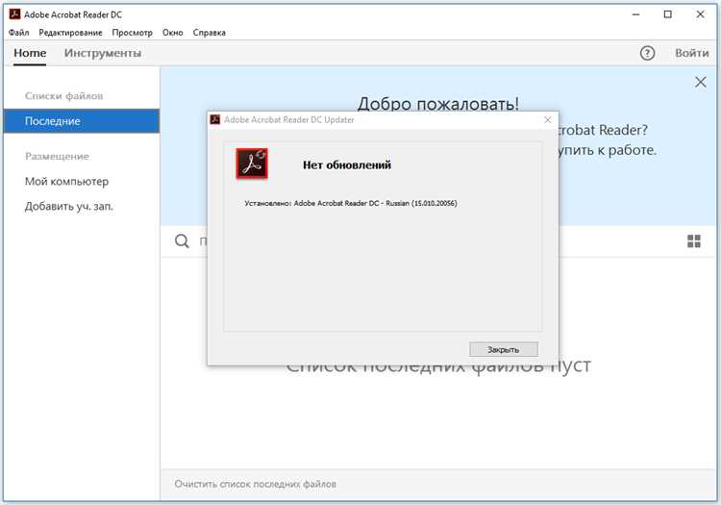Screen dimensions: 721x505
Task: Click Добавить уч. зап. in the sidebar
Action: click(69, 207)
